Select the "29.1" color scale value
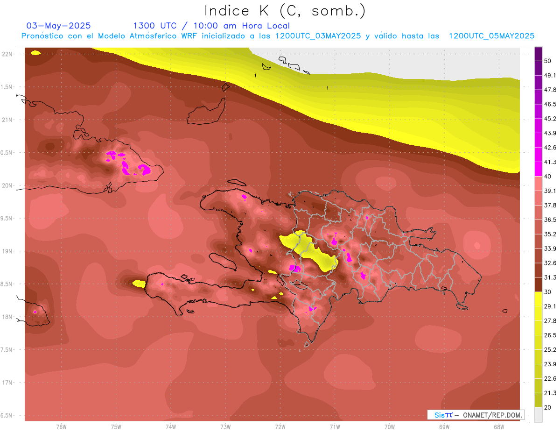Screen dimensions: 560x433 (551, 306)
